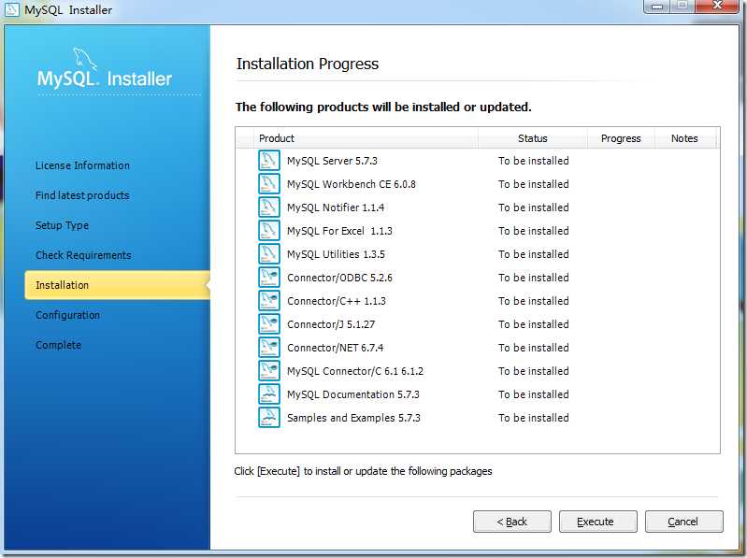Select the Connector/ODBC 5.2.6 text
The width and height of the screenshot is (747, 558).
click(x=339, y=278)
